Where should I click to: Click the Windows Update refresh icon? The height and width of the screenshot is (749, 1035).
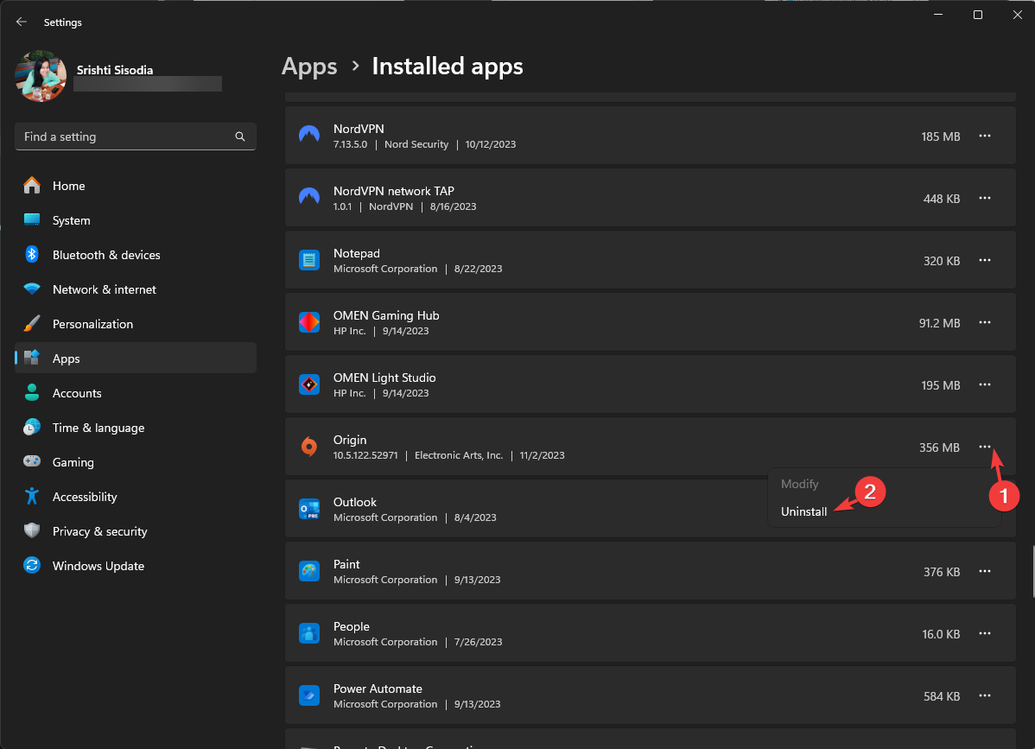(x=32, y=566)
